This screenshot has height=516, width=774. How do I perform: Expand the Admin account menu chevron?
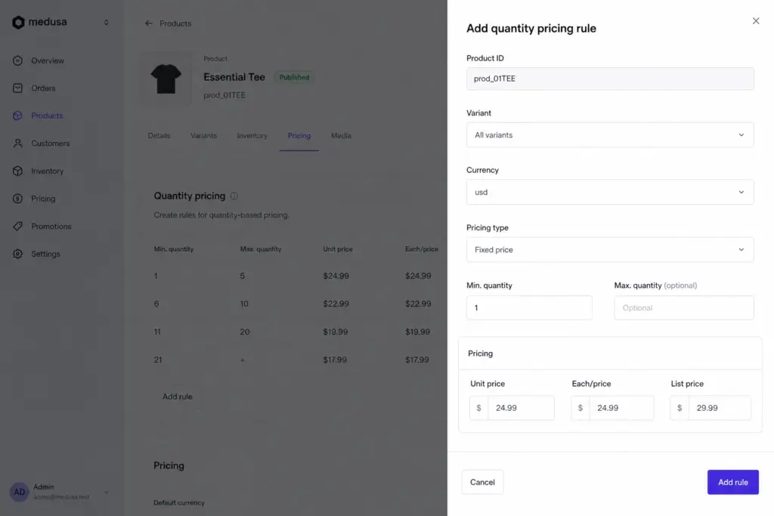coord(106,492)
